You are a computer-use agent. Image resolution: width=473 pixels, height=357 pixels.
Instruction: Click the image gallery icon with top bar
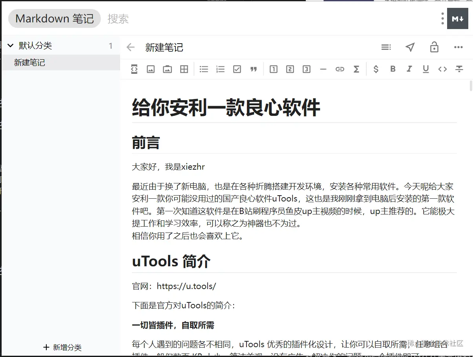(167, 69)
